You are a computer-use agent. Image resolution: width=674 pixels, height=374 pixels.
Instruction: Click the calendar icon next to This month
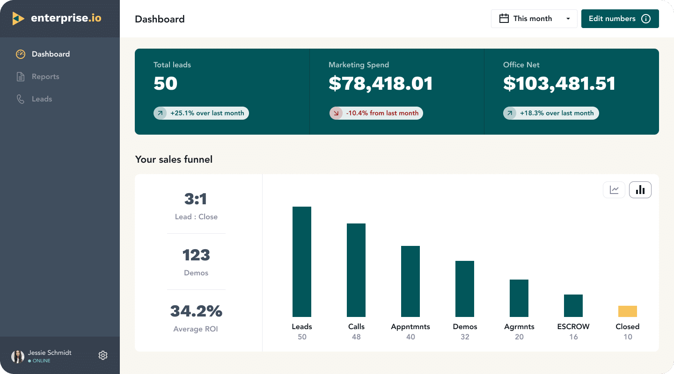click(504, 18)
